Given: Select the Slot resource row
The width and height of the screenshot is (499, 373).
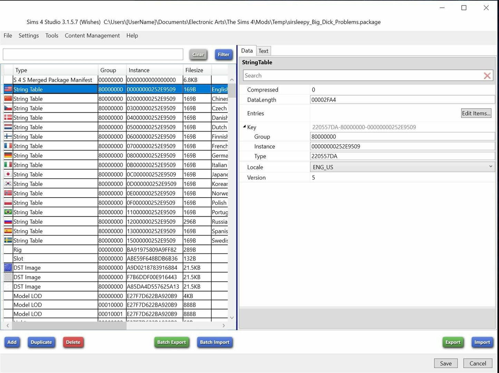Looking at the screenshot, I should tap(116, 258).
